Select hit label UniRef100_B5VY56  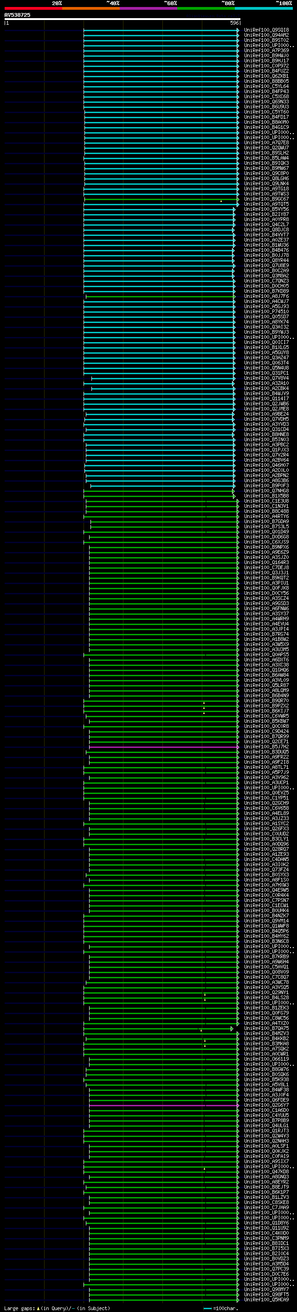coord(266,209)
